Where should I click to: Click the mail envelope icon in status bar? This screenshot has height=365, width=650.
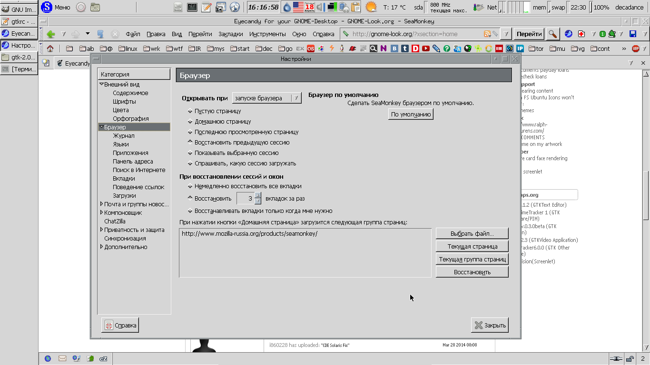pos(62,359)
